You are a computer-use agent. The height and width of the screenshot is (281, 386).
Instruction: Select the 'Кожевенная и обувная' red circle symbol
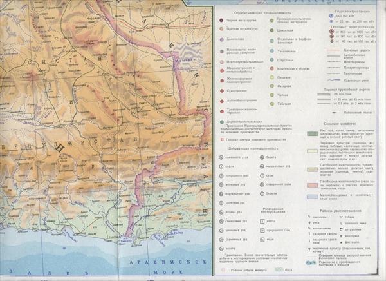point(271,68)
